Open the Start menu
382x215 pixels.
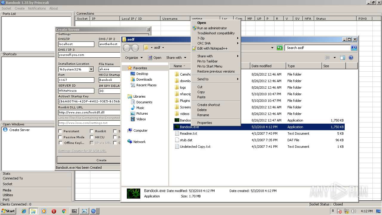(x=8, y=211)
